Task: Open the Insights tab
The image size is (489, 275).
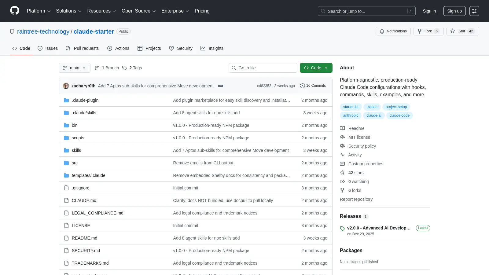Action: pyautogui.click(x=212, y=48)
